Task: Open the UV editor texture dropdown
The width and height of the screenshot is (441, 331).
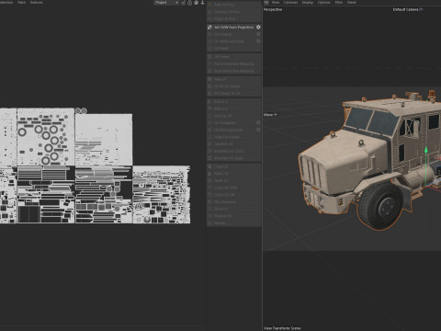Action: pos(166,3)
